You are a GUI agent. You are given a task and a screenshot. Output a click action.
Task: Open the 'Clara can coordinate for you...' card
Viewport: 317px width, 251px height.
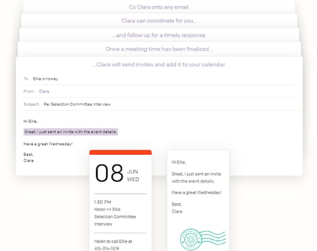[159, 21]
